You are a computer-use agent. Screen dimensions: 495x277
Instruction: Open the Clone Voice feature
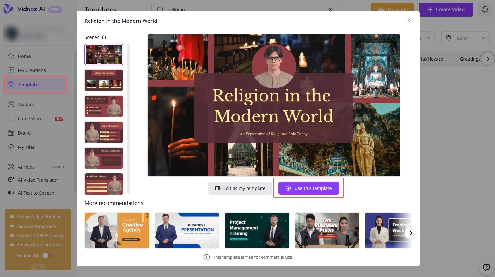(x=30, y=118)
